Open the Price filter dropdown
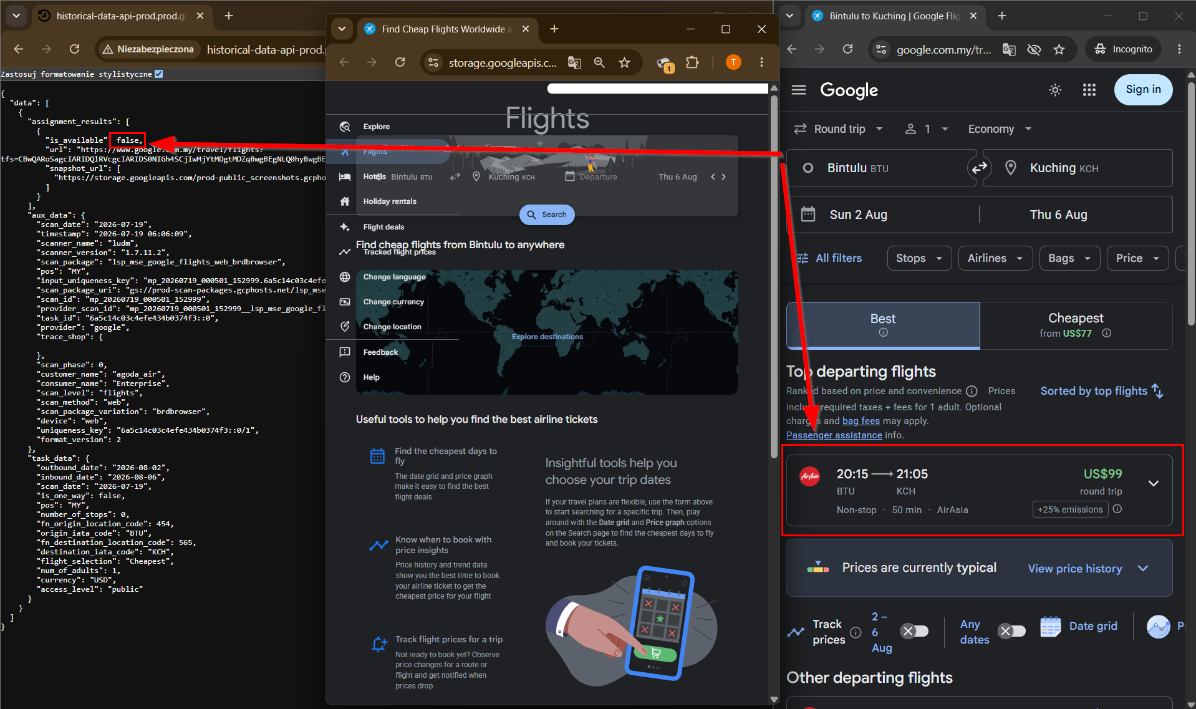The image size is (1196, 709). tap(1137, 258)
